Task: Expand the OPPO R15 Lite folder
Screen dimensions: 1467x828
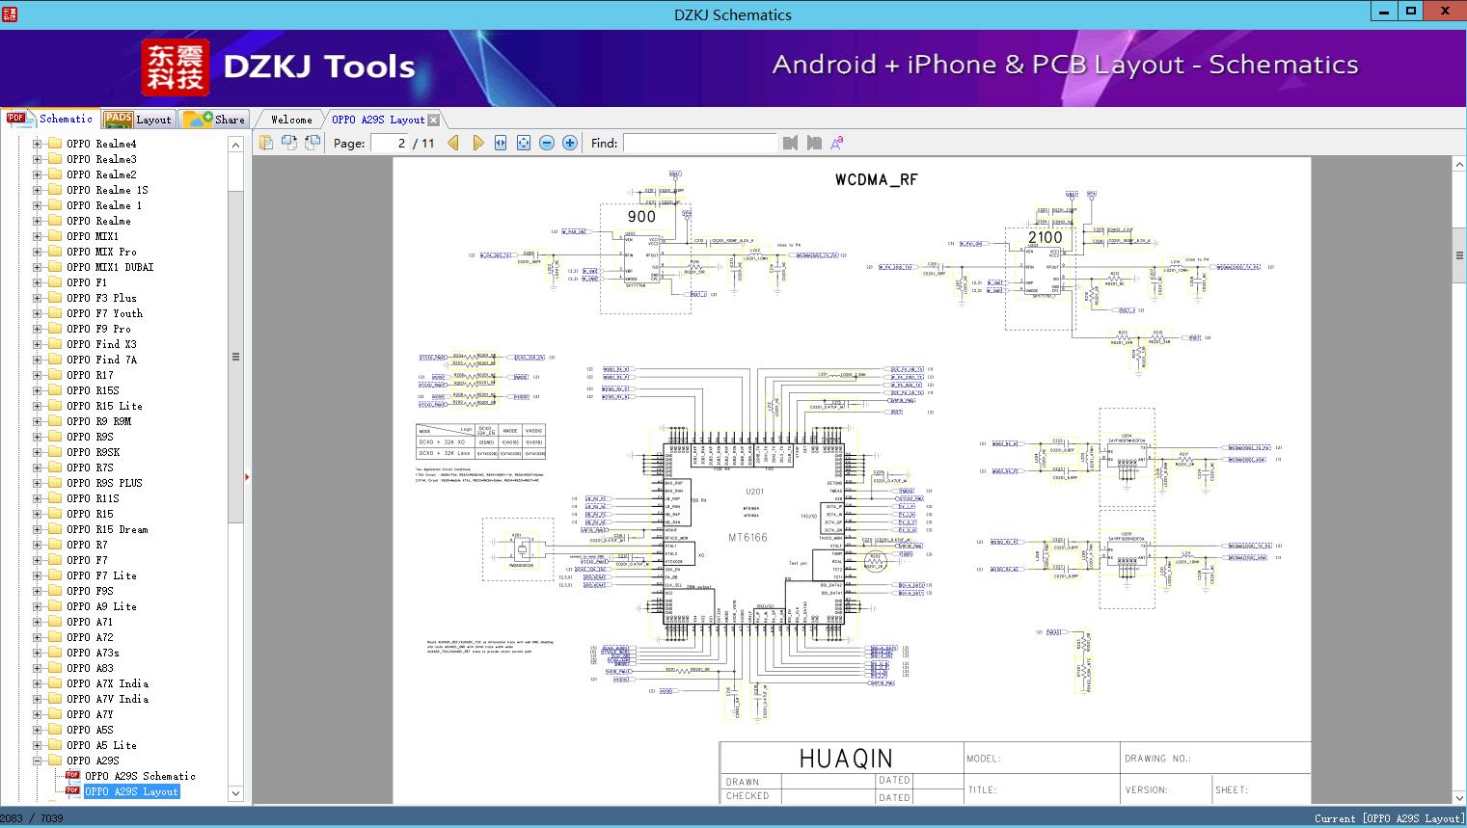Action: click(x=38, y=406)
